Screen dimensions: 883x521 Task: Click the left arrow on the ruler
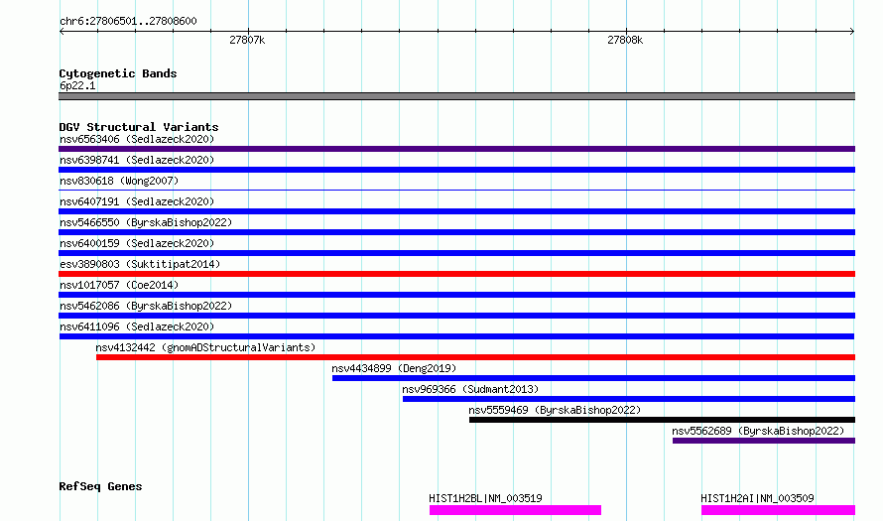point(62,32)
